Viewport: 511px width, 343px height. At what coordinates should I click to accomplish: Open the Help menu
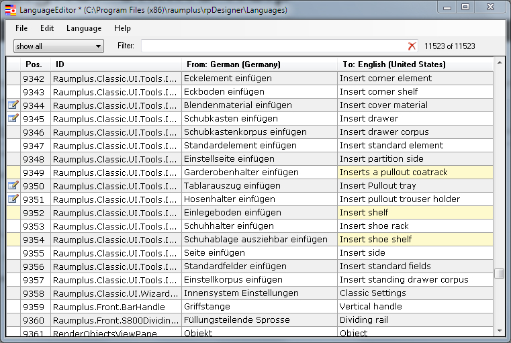point(122,28)
